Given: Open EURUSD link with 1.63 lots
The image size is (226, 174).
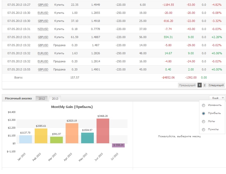Looking at the screenshot, I should pyautogui.click(x=43, y=53).
